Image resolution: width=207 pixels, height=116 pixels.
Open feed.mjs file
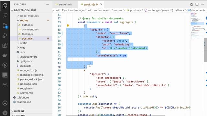27,34
